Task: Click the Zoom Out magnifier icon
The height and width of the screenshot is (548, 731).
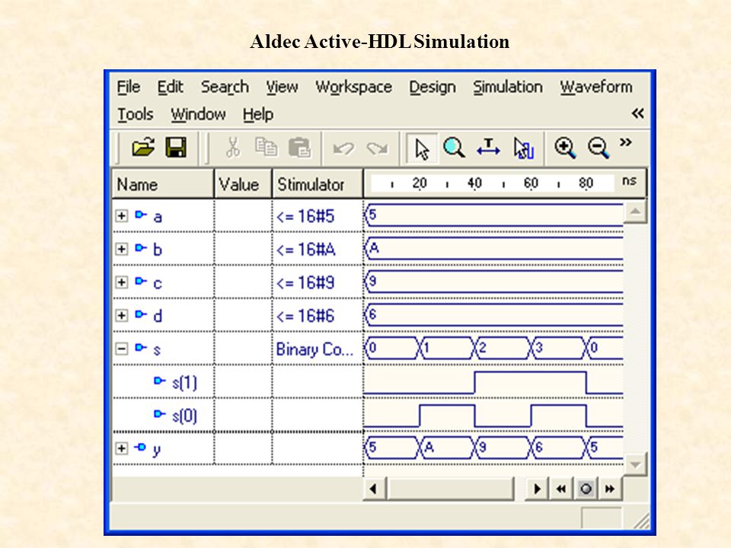Action: pyautogui.click(x=599, y=148)
